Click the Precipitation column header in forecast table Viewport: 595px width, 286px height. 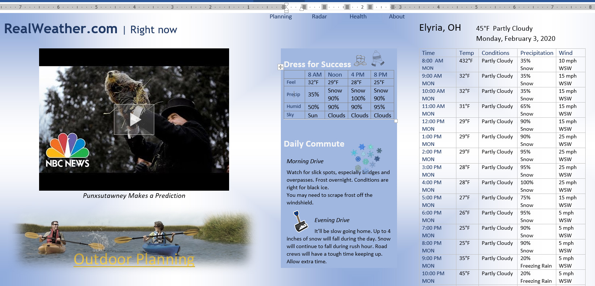[x=537, y=53]
